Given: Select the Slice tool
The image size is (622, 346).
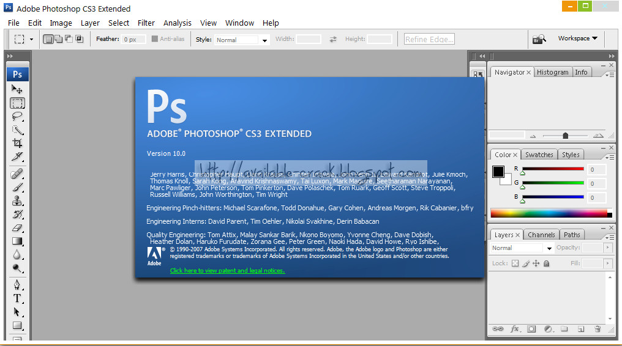Looking at the screenshot, I should 17,156.
